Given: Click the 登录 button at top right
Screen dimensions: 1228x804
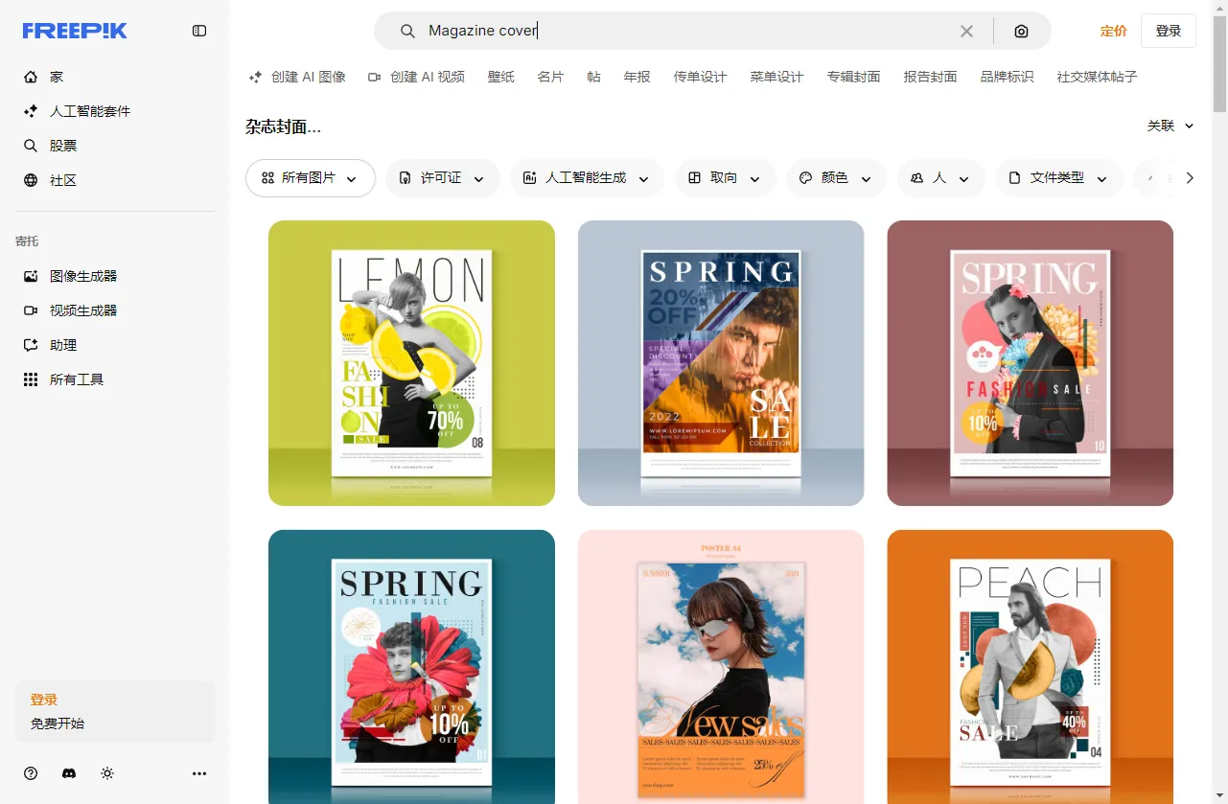Looking at the screenshot, I should [x=1168, y=31].
